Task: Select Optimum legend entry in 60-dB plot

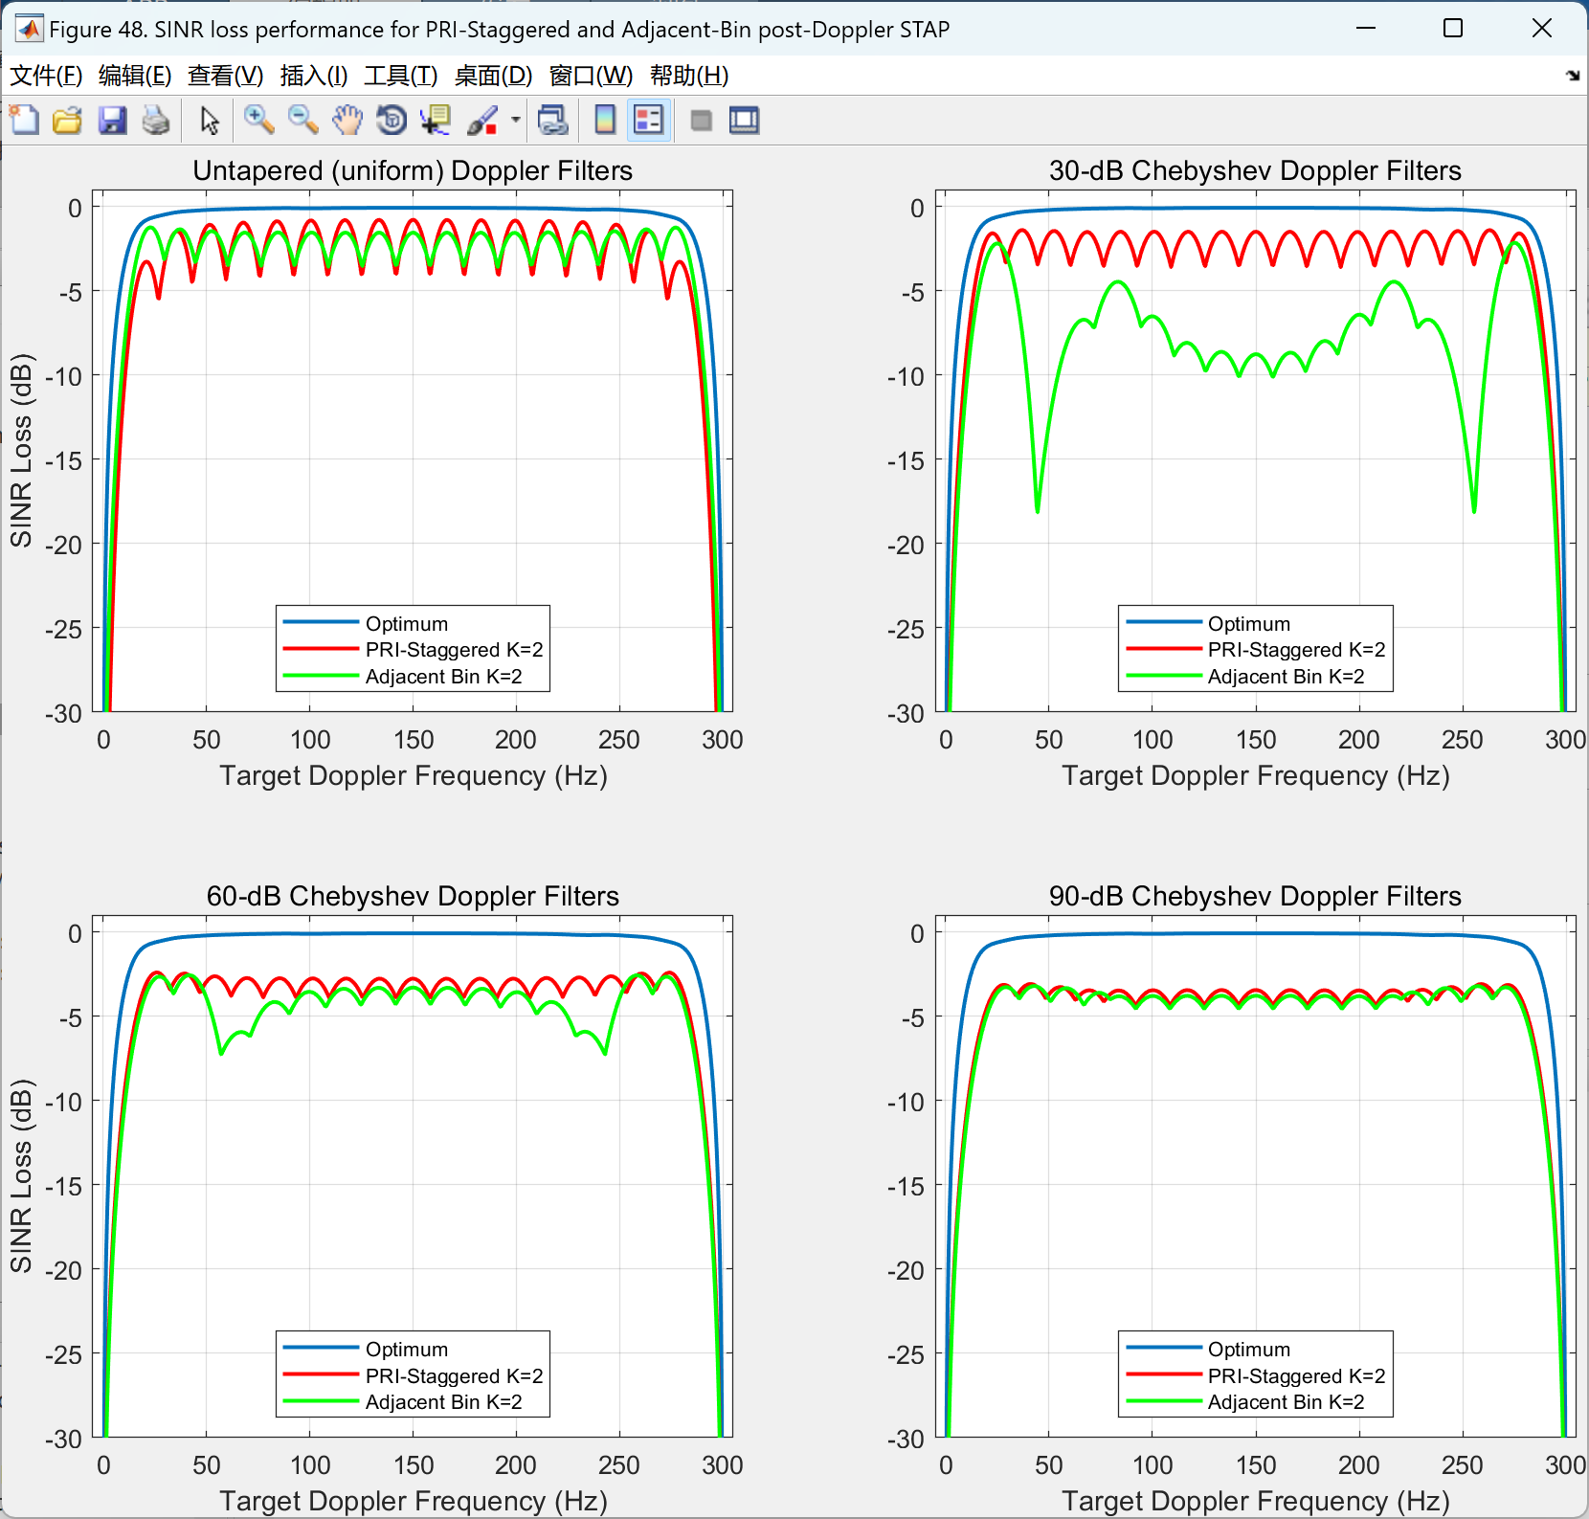Action: [x=407, y=1349]
